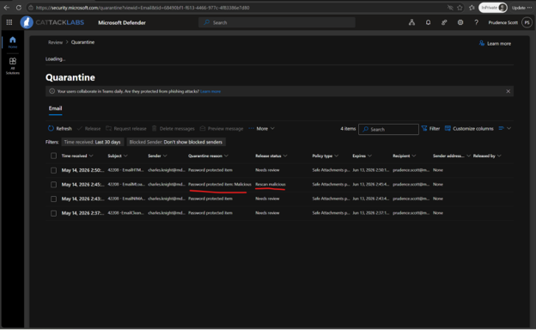
Task: Switch to the Email tab
Action: (x=55, y=108)
